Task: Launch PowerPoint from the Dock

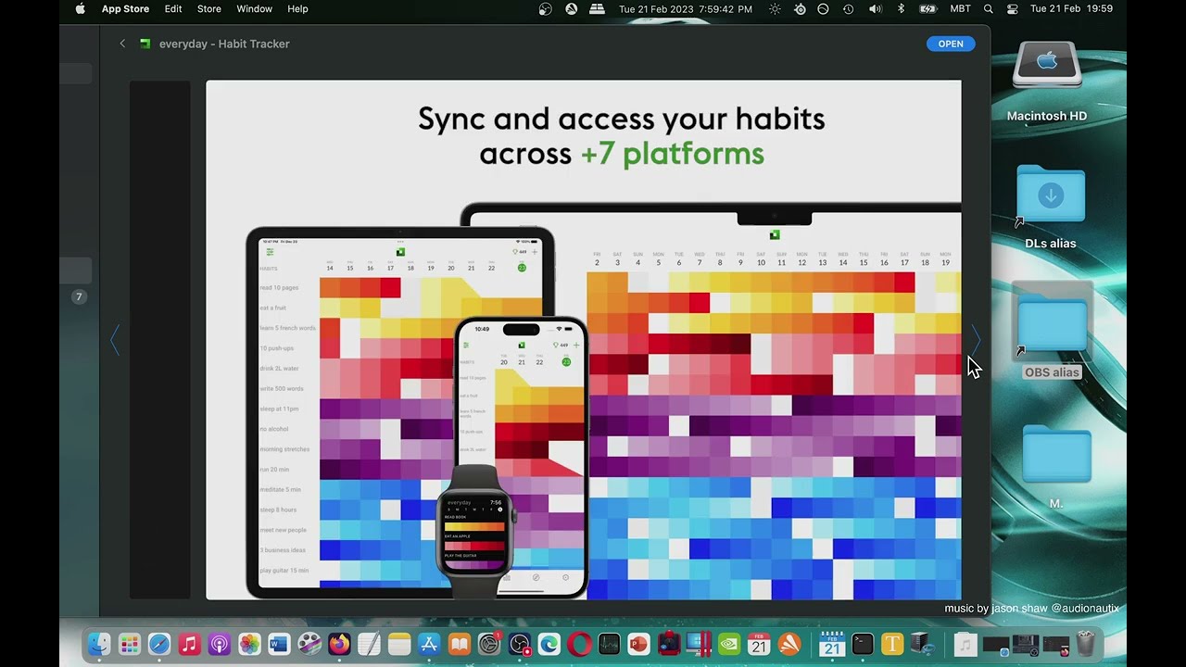Action: pyautogui.click(x=639, y=644)
